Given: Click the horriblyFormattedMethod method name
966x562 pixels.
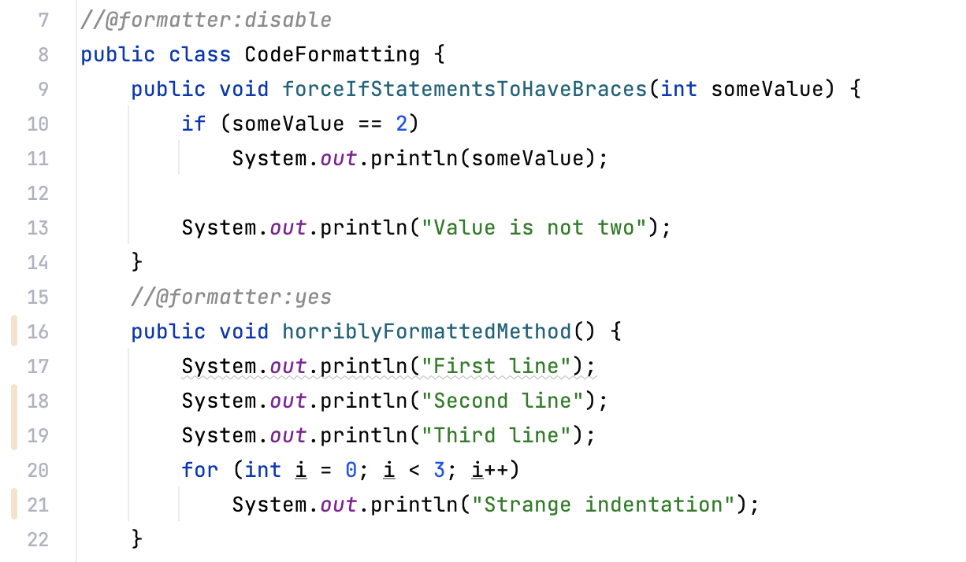Looking at the screenshot, I should 426,332.
